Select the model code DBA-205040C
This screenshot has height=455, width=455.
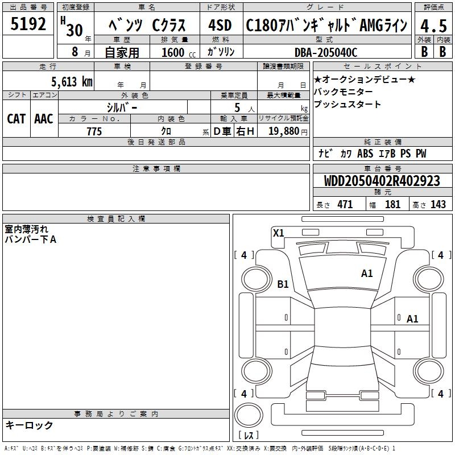pyautogui.click(x=326, y=52)
